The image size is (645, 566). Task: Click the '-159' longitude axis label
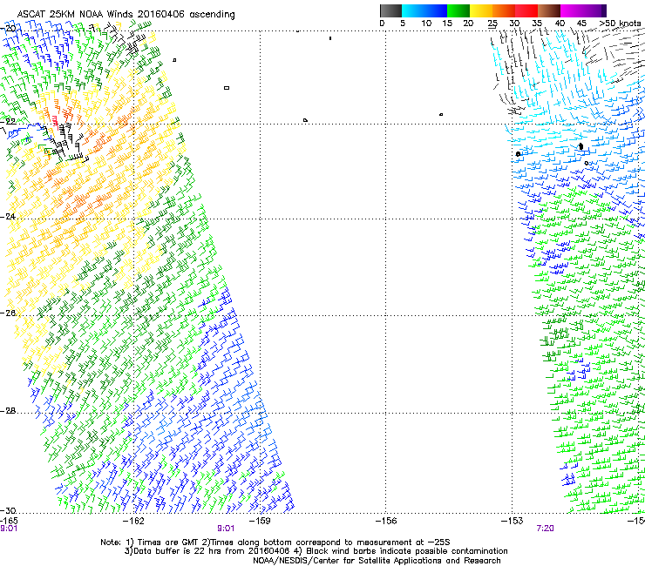(260, 521)
